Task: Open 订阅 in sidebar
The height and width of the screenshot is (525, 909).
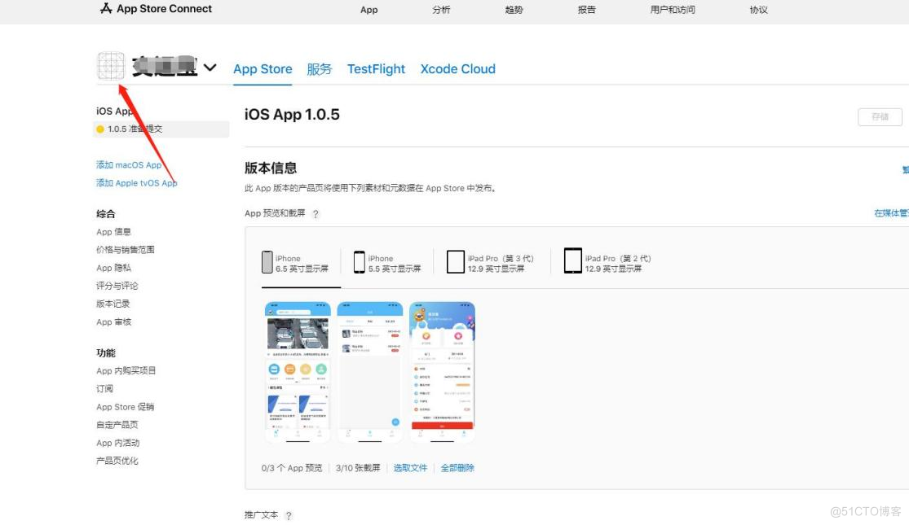Action: point(105,388)
